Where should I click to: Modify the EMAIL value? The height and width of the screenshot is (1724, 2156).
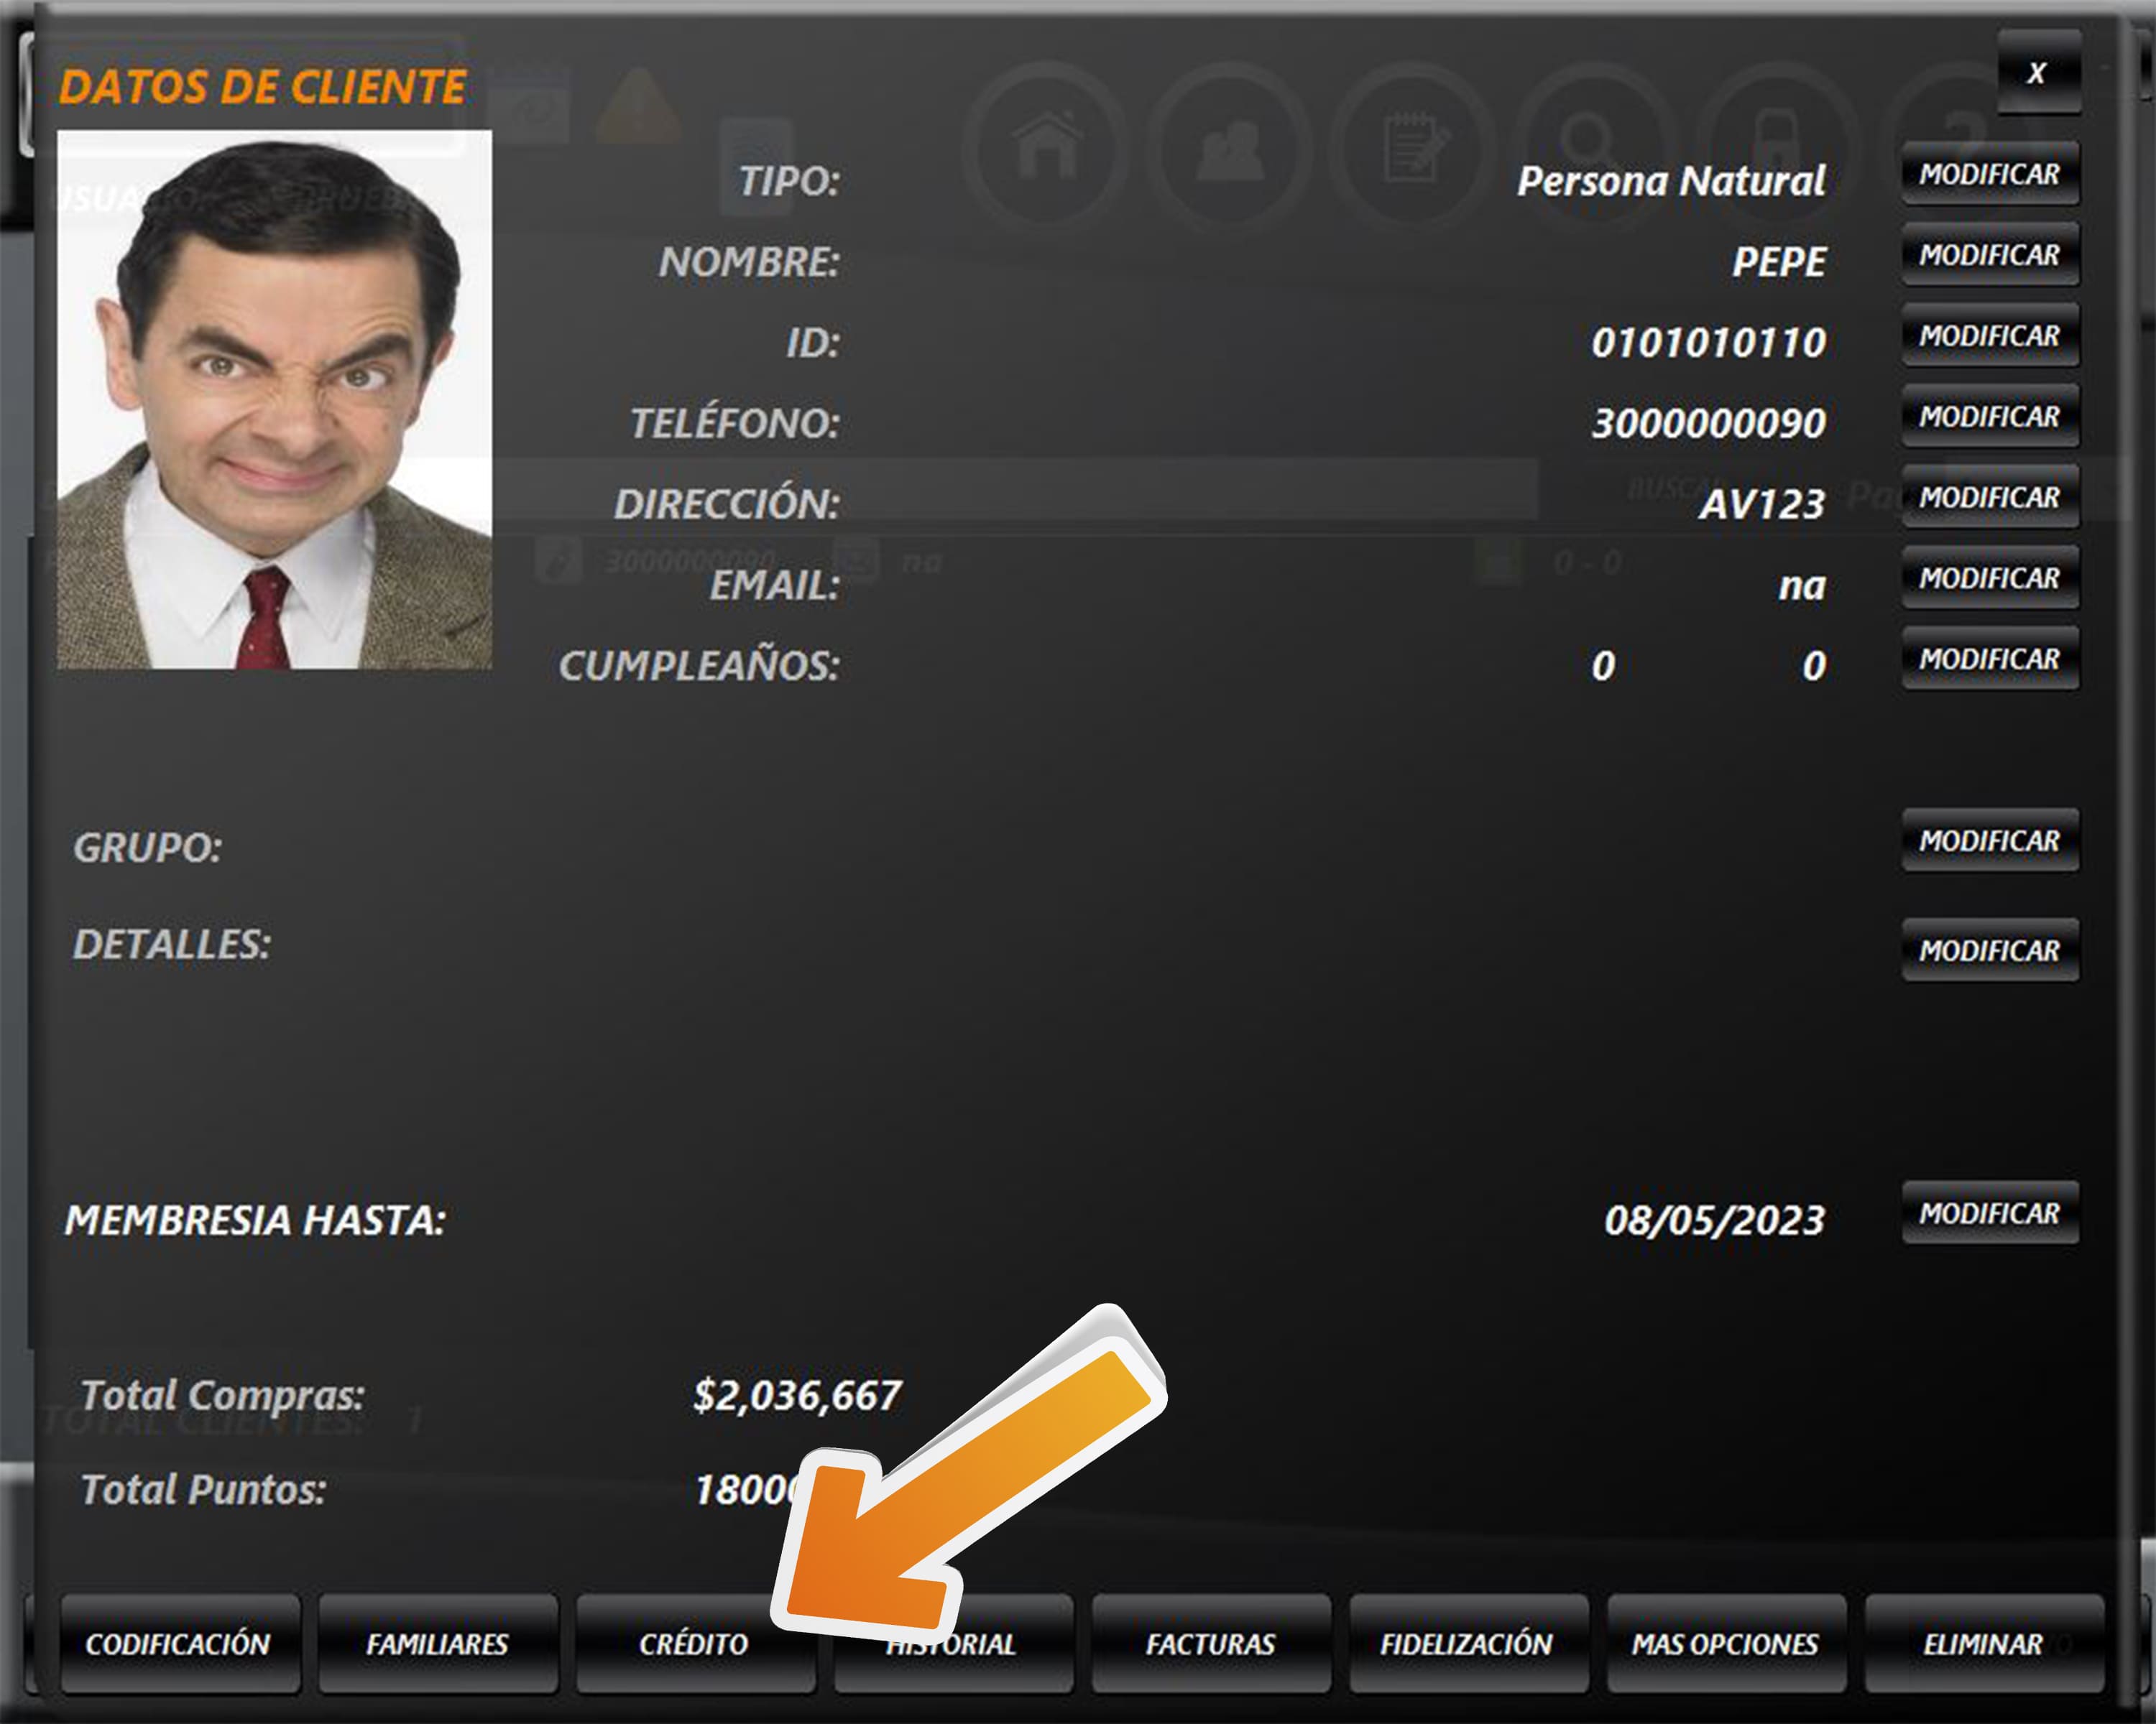(1989, 578)
